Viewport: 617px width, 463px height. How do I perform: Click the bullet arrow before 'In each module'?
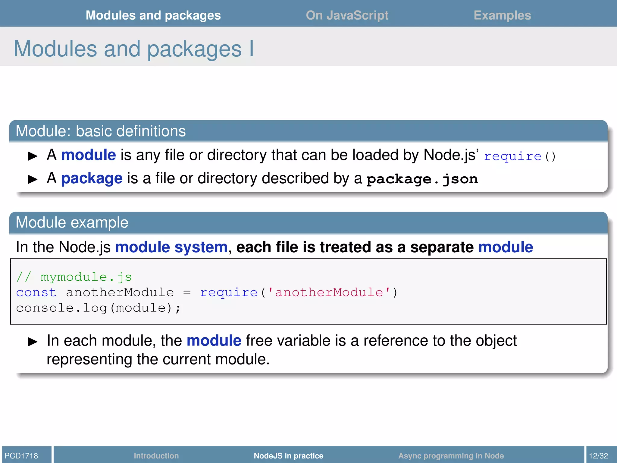(x=33, y=342)
